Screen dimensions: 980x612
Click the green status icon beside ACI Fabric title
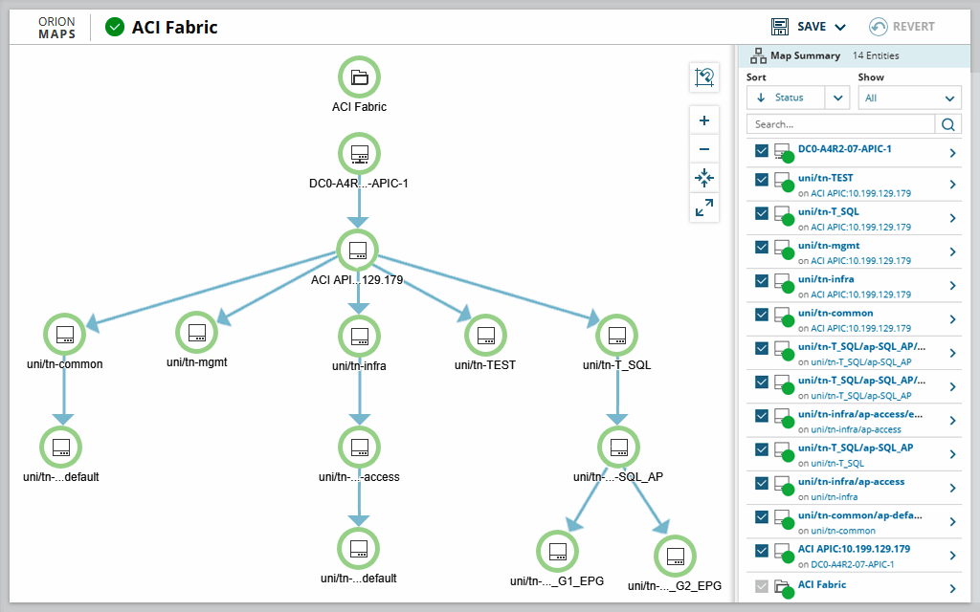pyautogui.click(x=115, y=27)
